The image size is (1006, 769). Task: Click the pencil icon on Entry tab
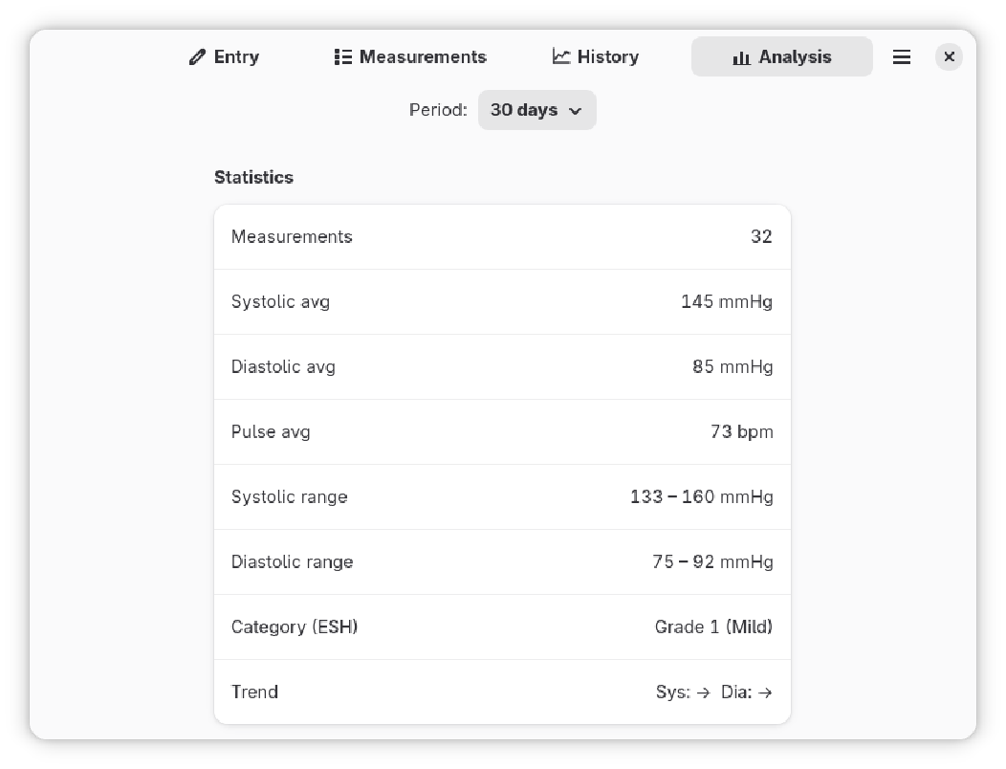coord(198,57)
